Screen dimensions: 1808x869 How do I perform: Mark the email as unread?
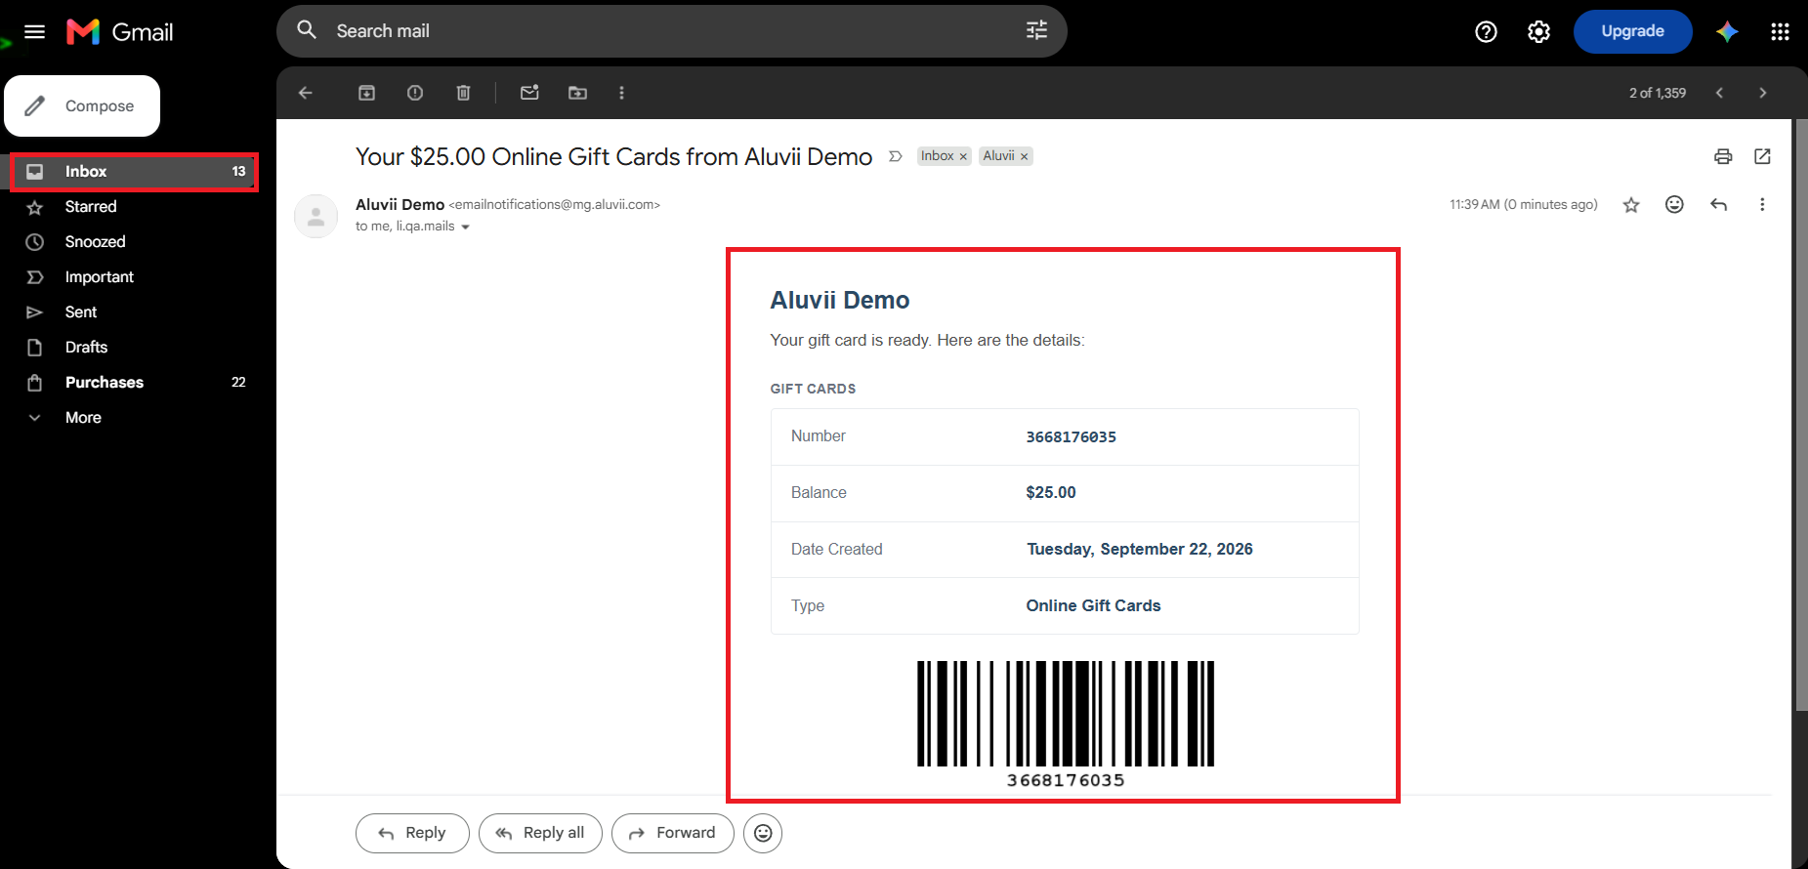click(x=529, y=93)
